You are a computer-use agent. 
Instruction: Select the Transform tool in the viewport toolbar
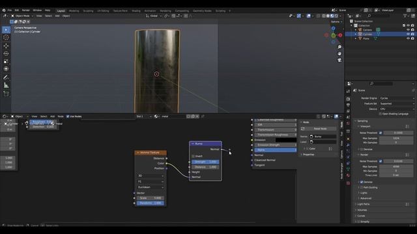tap(6, 69)
